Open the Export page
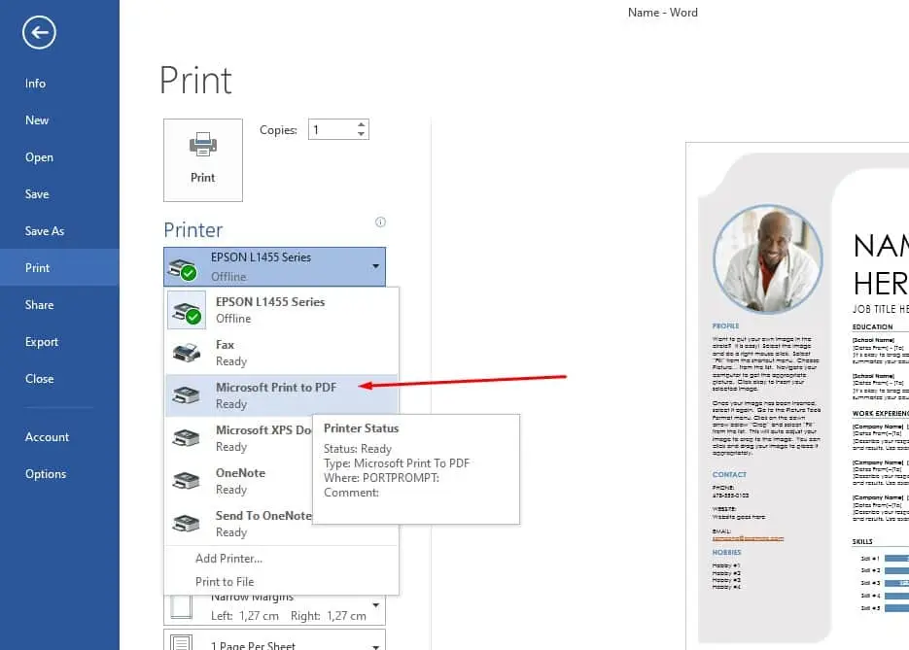Screen dimensions: 909x650 pyautogui.click(x=41, y=342)
